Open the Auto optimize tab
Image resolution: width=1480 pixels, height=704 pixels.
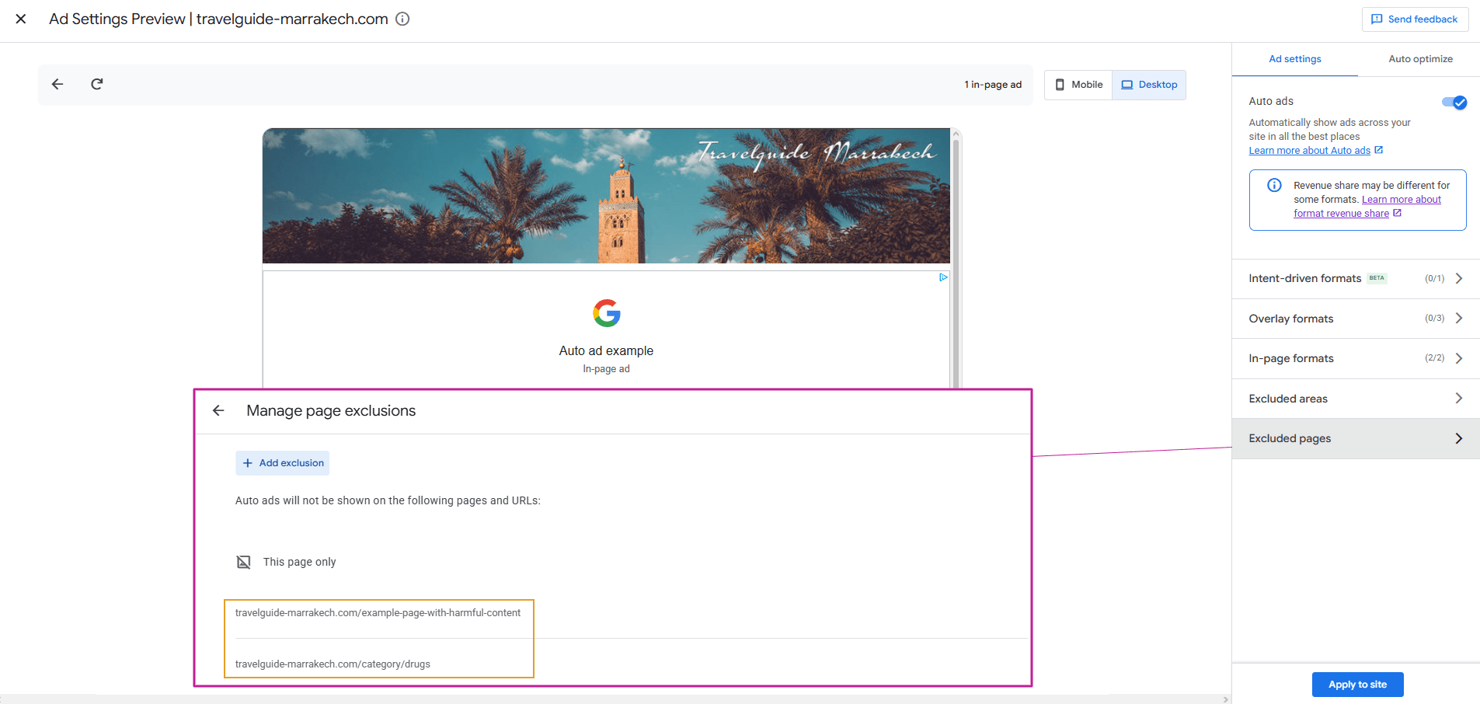click(1420, 59)
